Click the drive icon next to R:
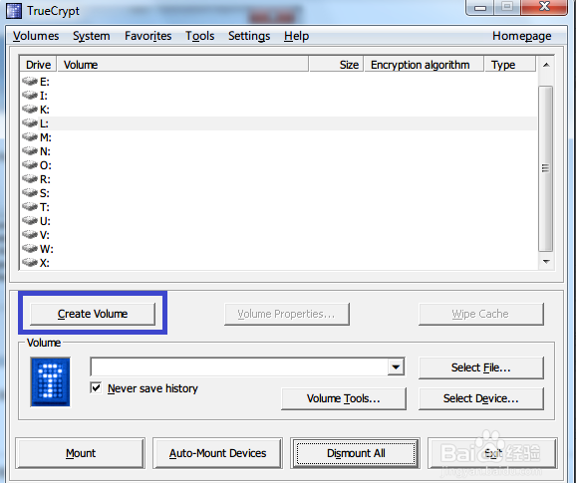The width and height of the screenshot is (576, 483). point(30,178)
